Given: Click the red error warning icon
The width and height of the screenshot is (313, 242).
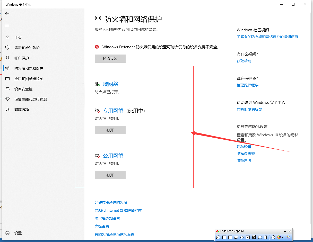Looking at the screenshot, I should click(x=97, y=47).
